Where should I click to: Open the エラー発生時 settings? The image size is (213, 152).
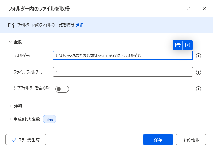point(26,140)
